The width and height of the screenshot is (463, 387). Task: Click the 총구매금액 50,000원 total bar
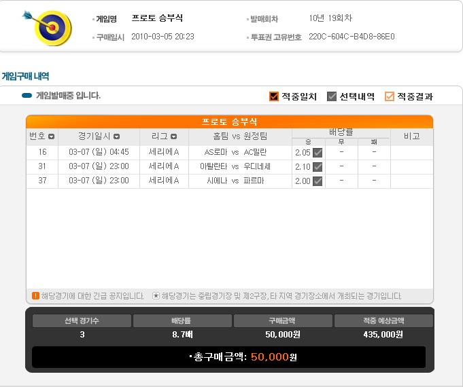tap(228, 357)
